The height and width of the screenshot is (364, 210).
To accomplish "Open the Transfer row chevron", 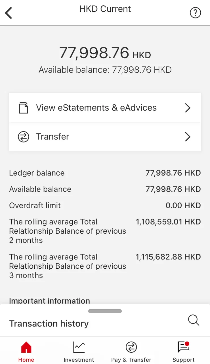I will pyautogui.click(x=187, y=137).
